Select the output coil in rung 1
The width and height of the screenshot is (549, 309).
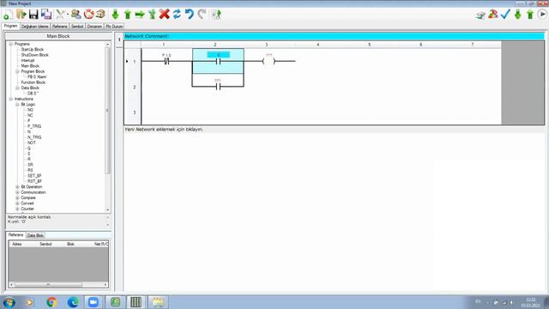click(x=268, y=61)
